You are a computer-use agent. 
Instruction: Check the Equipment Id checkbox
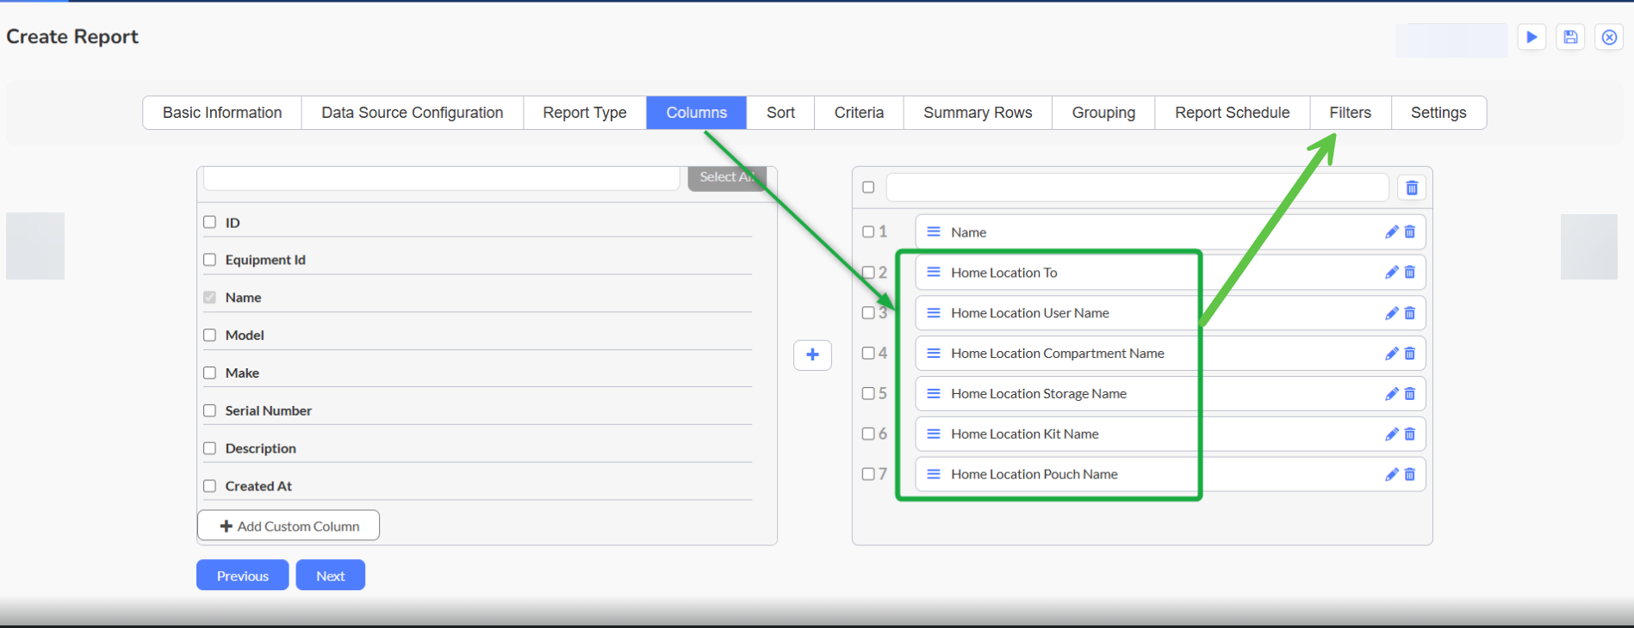(x=209, y=260)
